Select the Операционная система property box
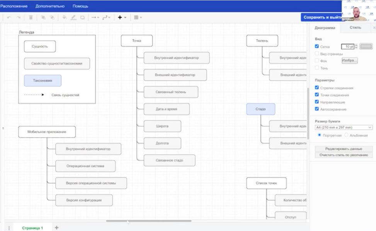Viewport: 376px width, 231px height. point(85,166)
